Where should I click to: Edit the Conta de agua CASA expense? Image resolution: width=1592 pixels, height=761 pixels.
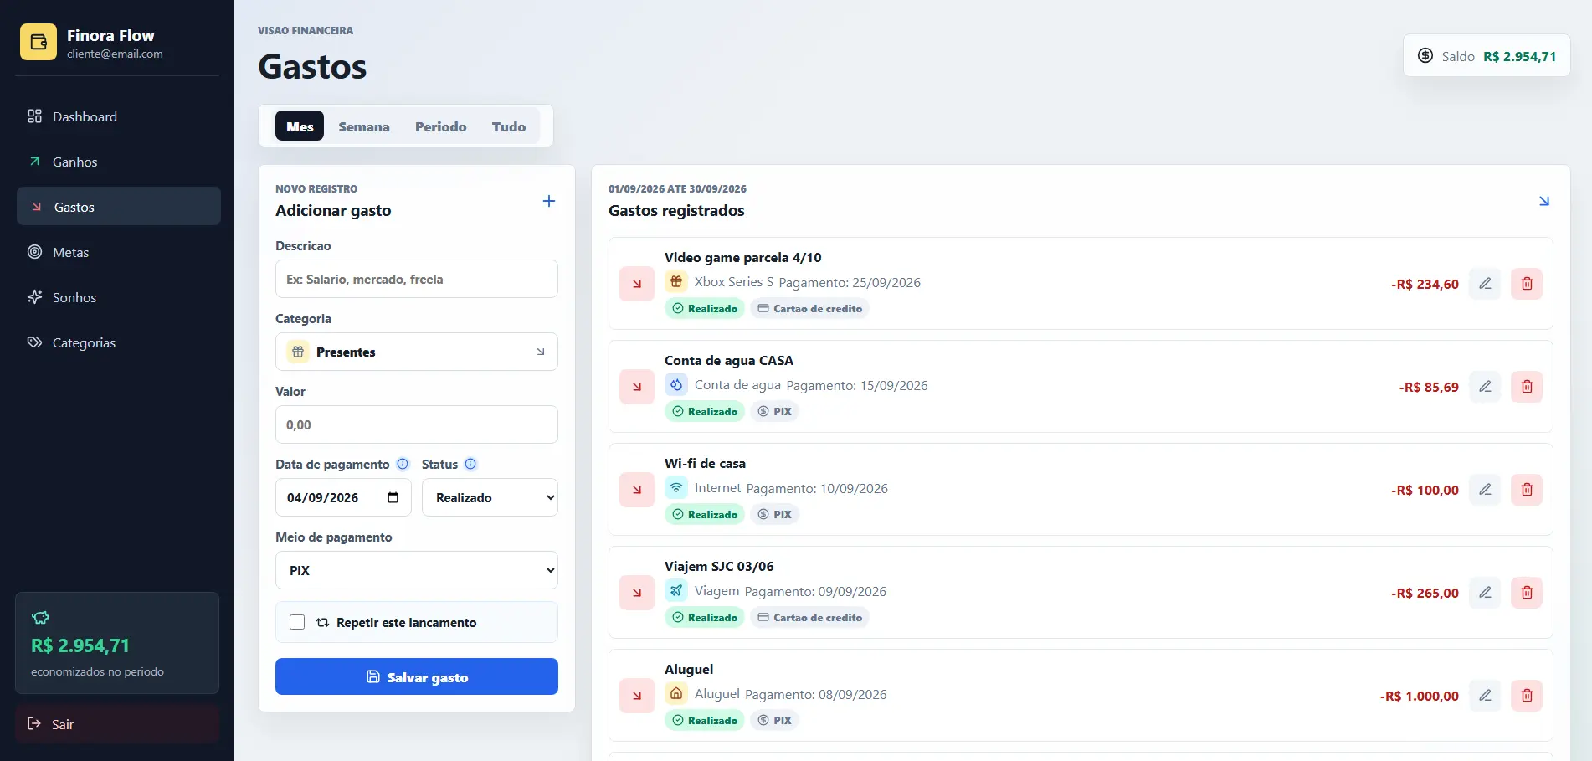[1485, 387]
